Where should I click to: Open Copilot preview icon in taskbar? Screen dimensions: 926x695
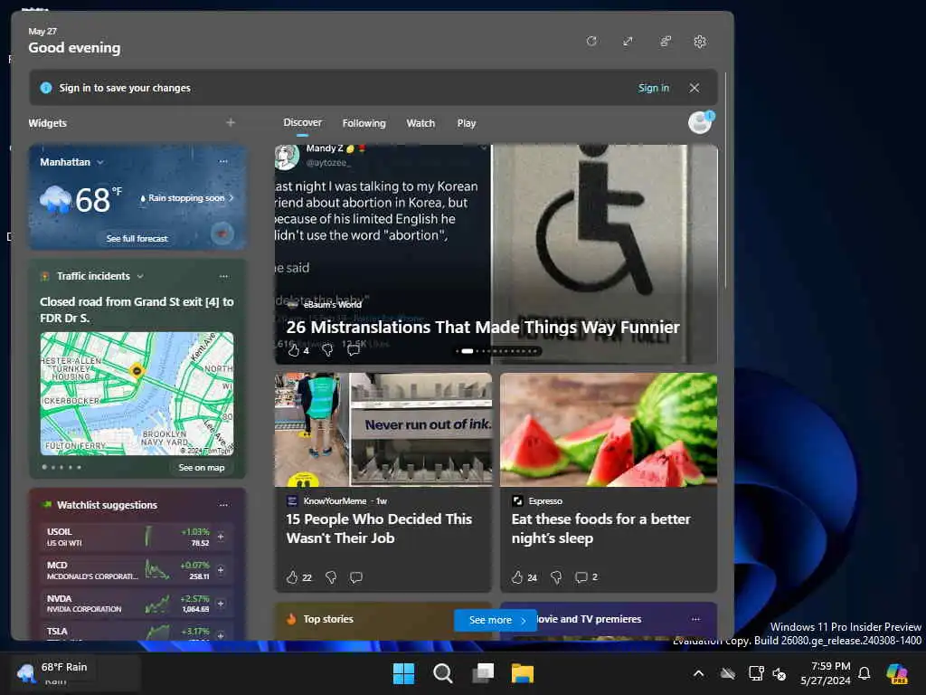[x=897, y=673]
